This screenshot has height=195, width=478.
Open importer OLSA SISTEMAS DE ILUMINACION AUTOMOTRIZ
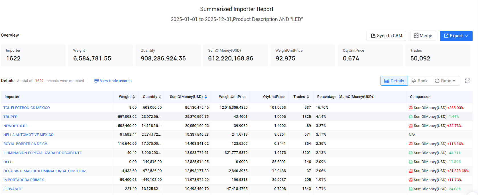44,171
